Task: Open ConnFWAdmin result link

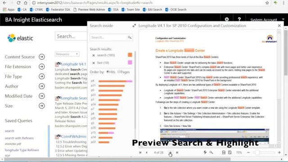Action: pyautogui.click(x=74, y=136)
